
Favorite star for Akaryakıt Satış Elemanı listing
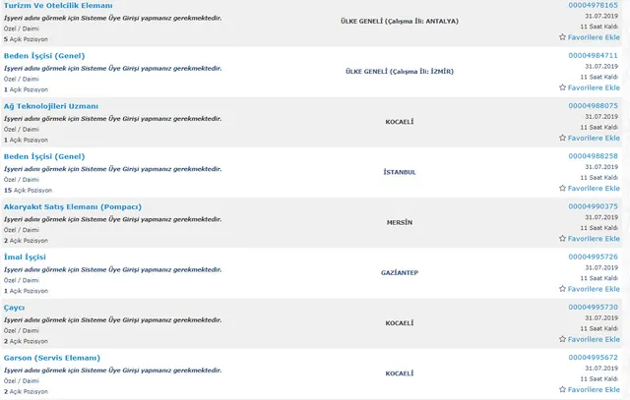pos(563,238)
